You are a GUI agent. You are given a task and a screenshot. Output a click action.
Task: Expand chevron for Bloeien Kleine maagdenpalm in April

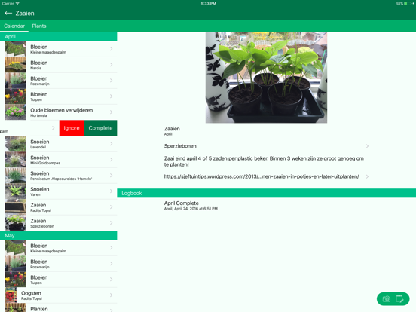pyautogui.click(x=112, y=49)
